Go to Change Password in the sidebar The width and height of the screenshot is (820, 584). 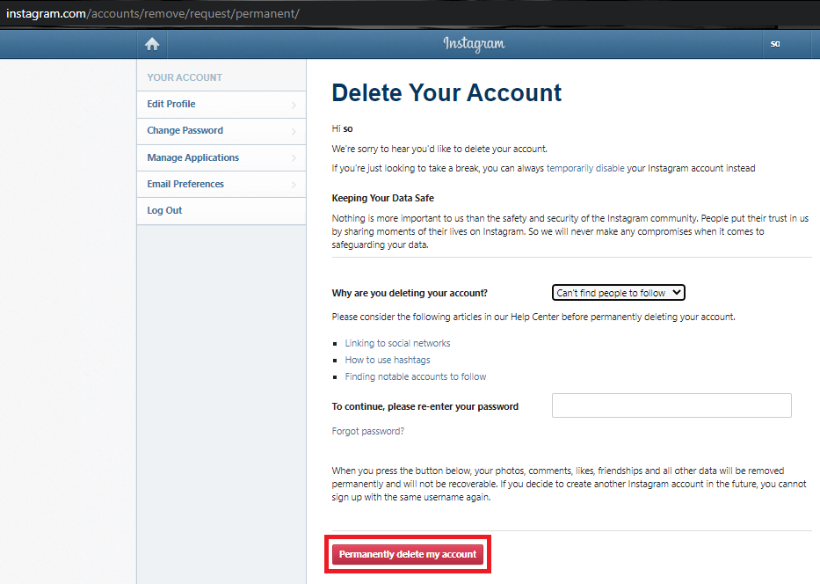point(185,130)
